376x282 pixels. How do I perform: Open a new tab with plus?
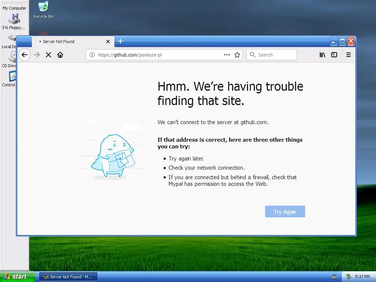pos(120,41)
